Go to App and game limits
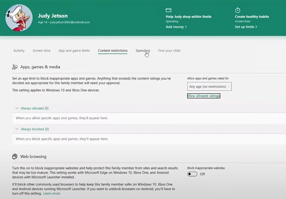This screenshot has height=199, width=286. click(x=74, y=51)
